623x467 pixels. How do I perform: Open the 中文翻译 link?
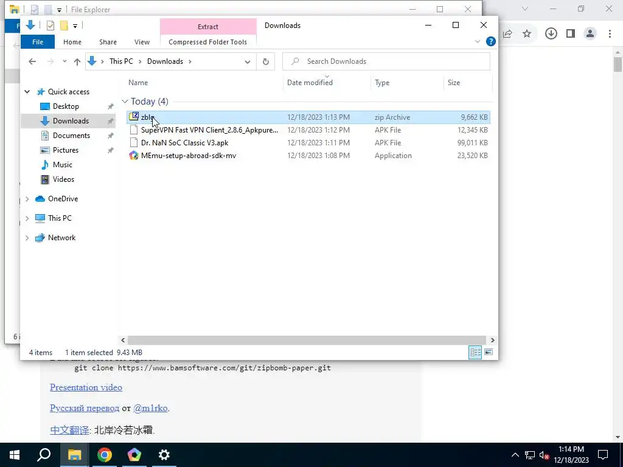tap(69, 430)
